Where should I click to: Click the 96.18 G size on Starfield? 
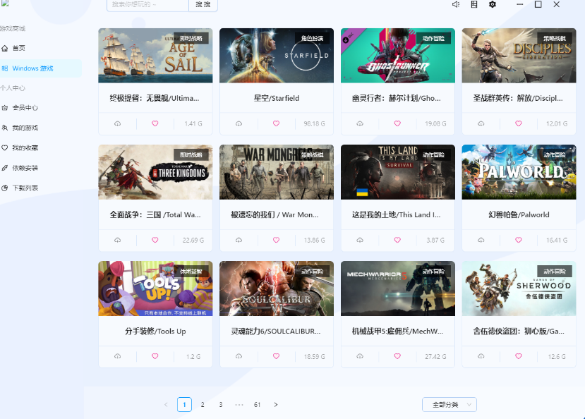pos(314,123)
